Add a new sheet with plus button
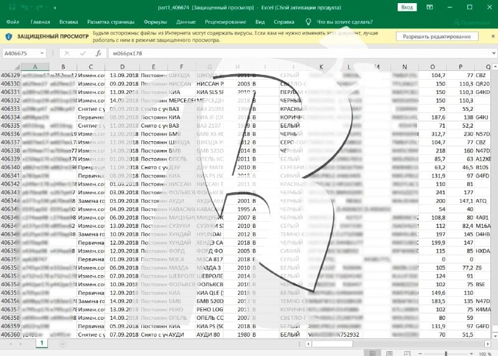The width and height of the screenshot is (498, 356). tap(63, 344)
